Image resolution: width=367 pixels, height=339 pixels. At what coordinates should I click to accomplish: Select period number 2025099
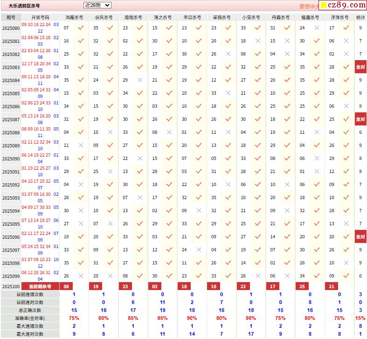coord(11,277)
